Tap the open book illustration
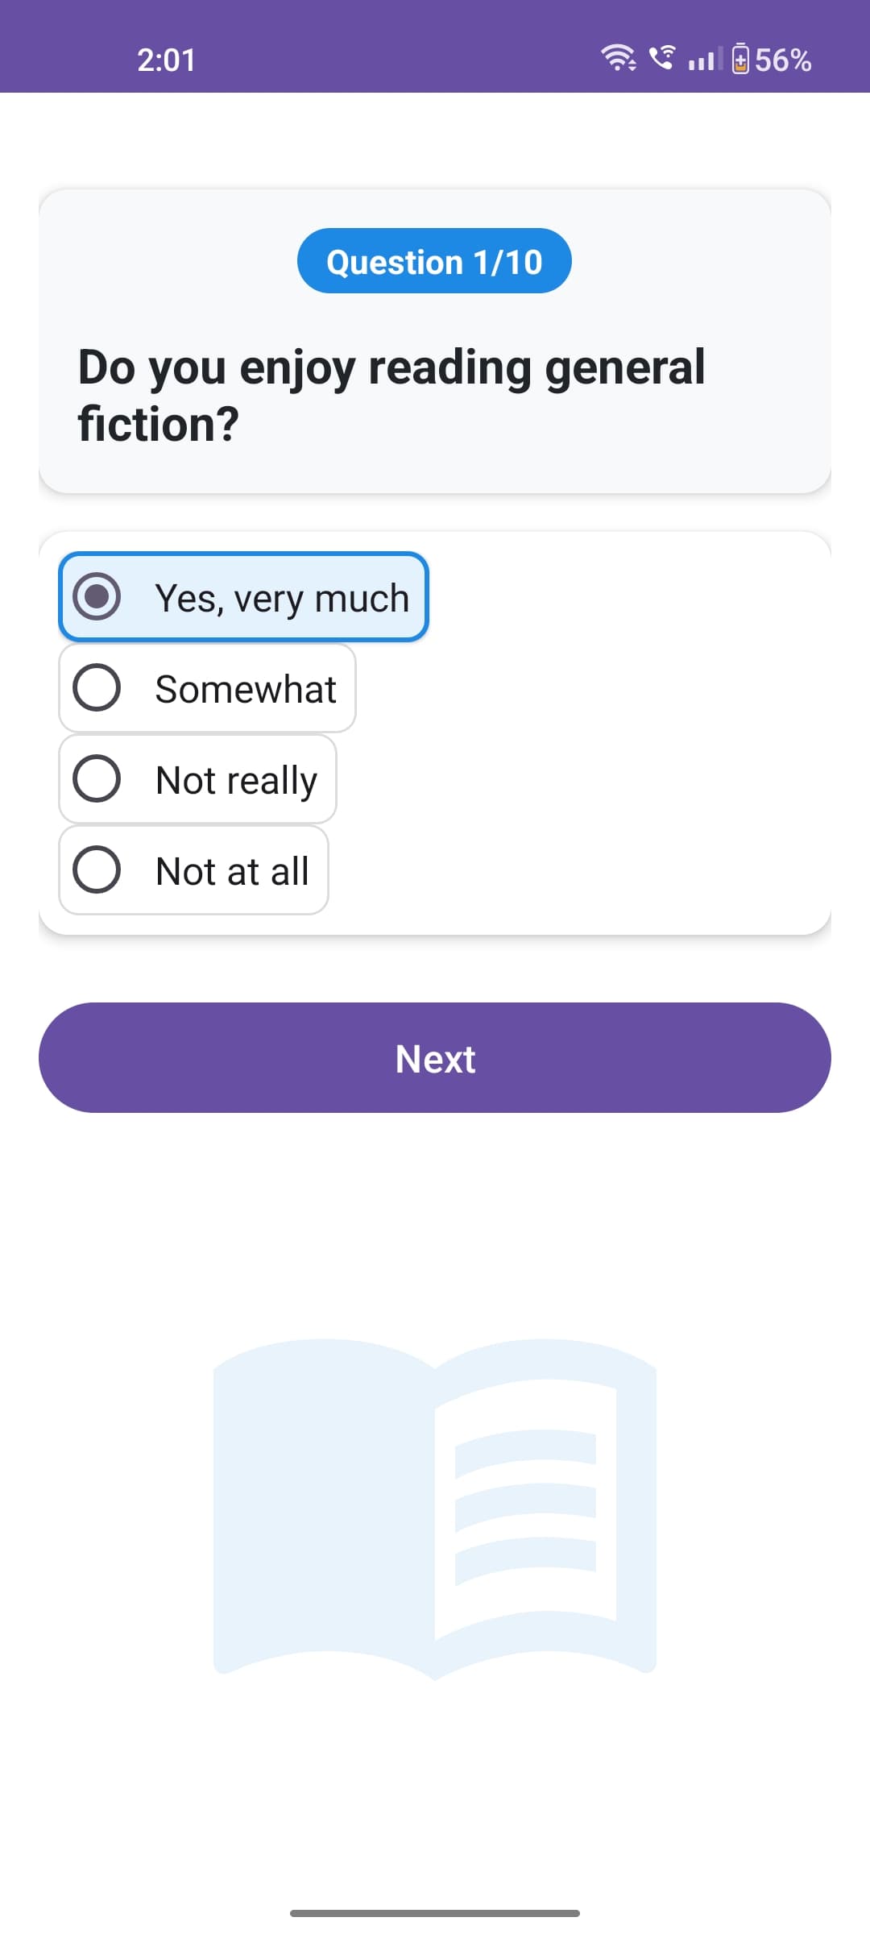 click(435, 1509)
